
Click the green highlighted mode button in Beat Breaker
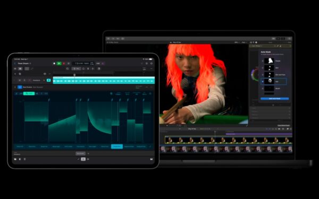coord(29,93)
